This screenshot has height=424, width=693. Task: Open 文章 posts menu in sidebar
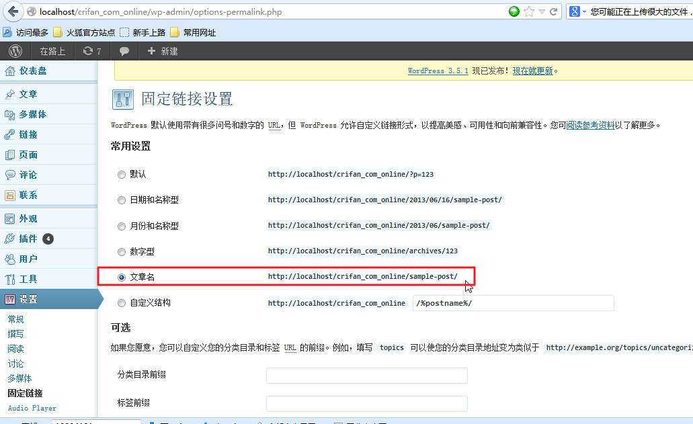coord(48,94)
